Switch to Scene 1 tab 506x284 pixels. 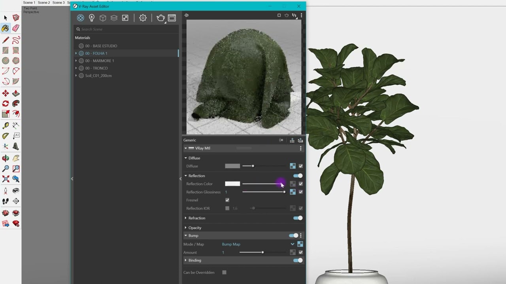[x=29, y=2]
